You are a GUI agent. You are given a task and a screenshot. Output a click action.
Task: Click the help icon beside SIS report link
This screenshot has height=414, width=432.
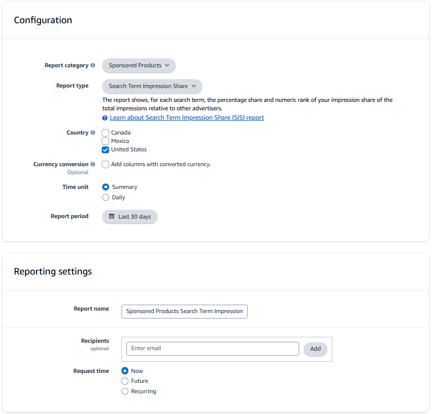(x=105, y=118)
